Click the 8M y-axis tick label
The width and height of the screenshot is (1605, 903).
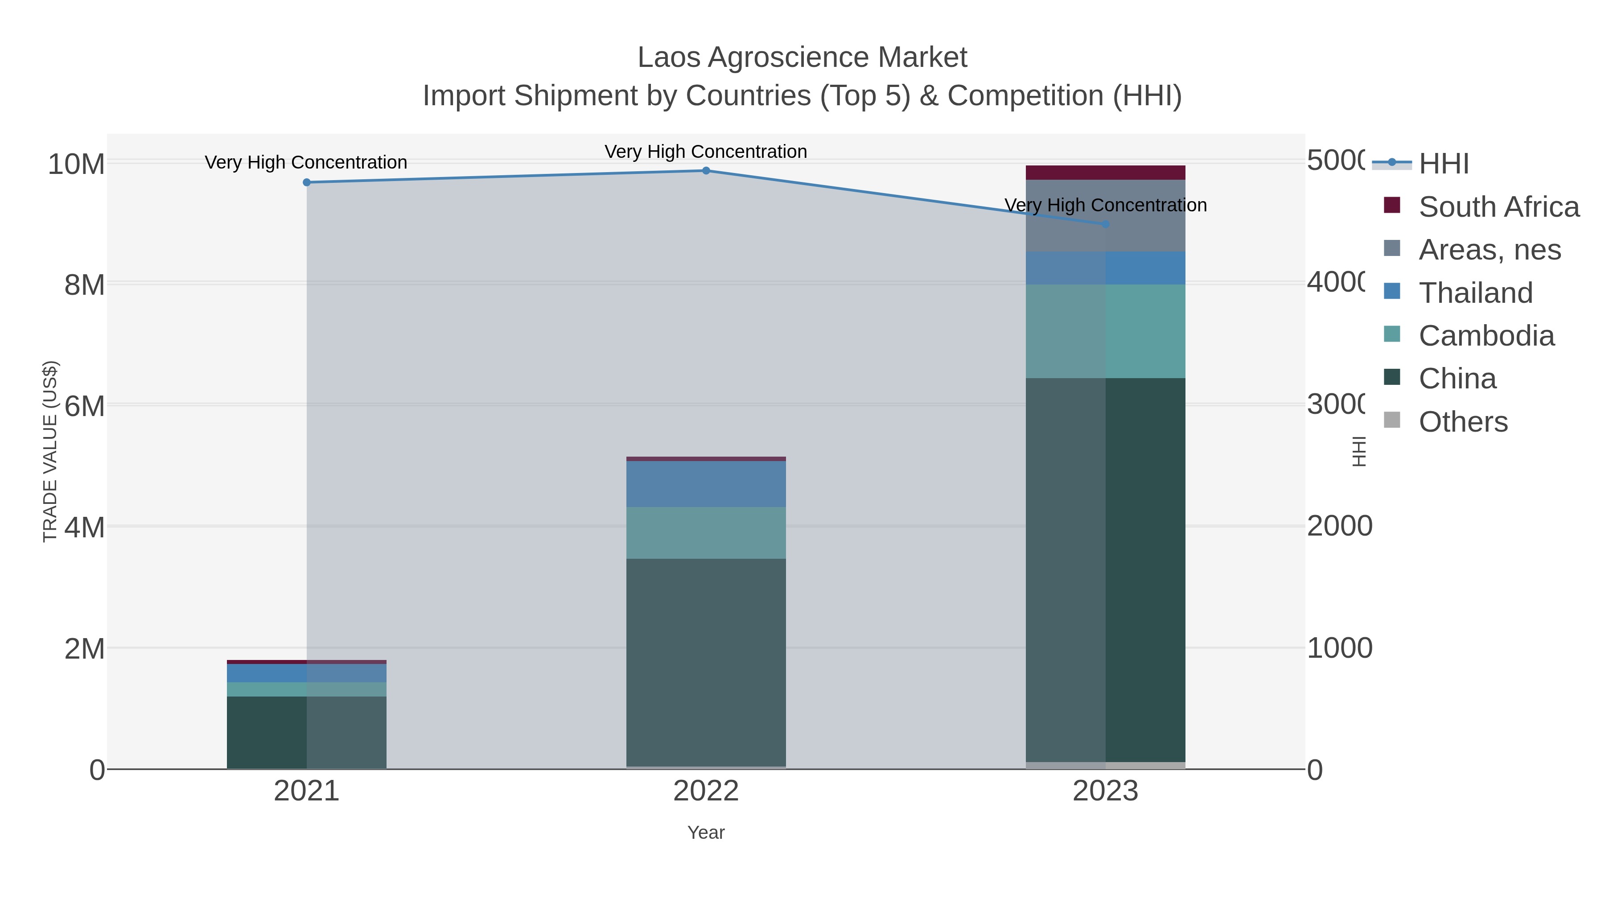(x=84, y=285)
